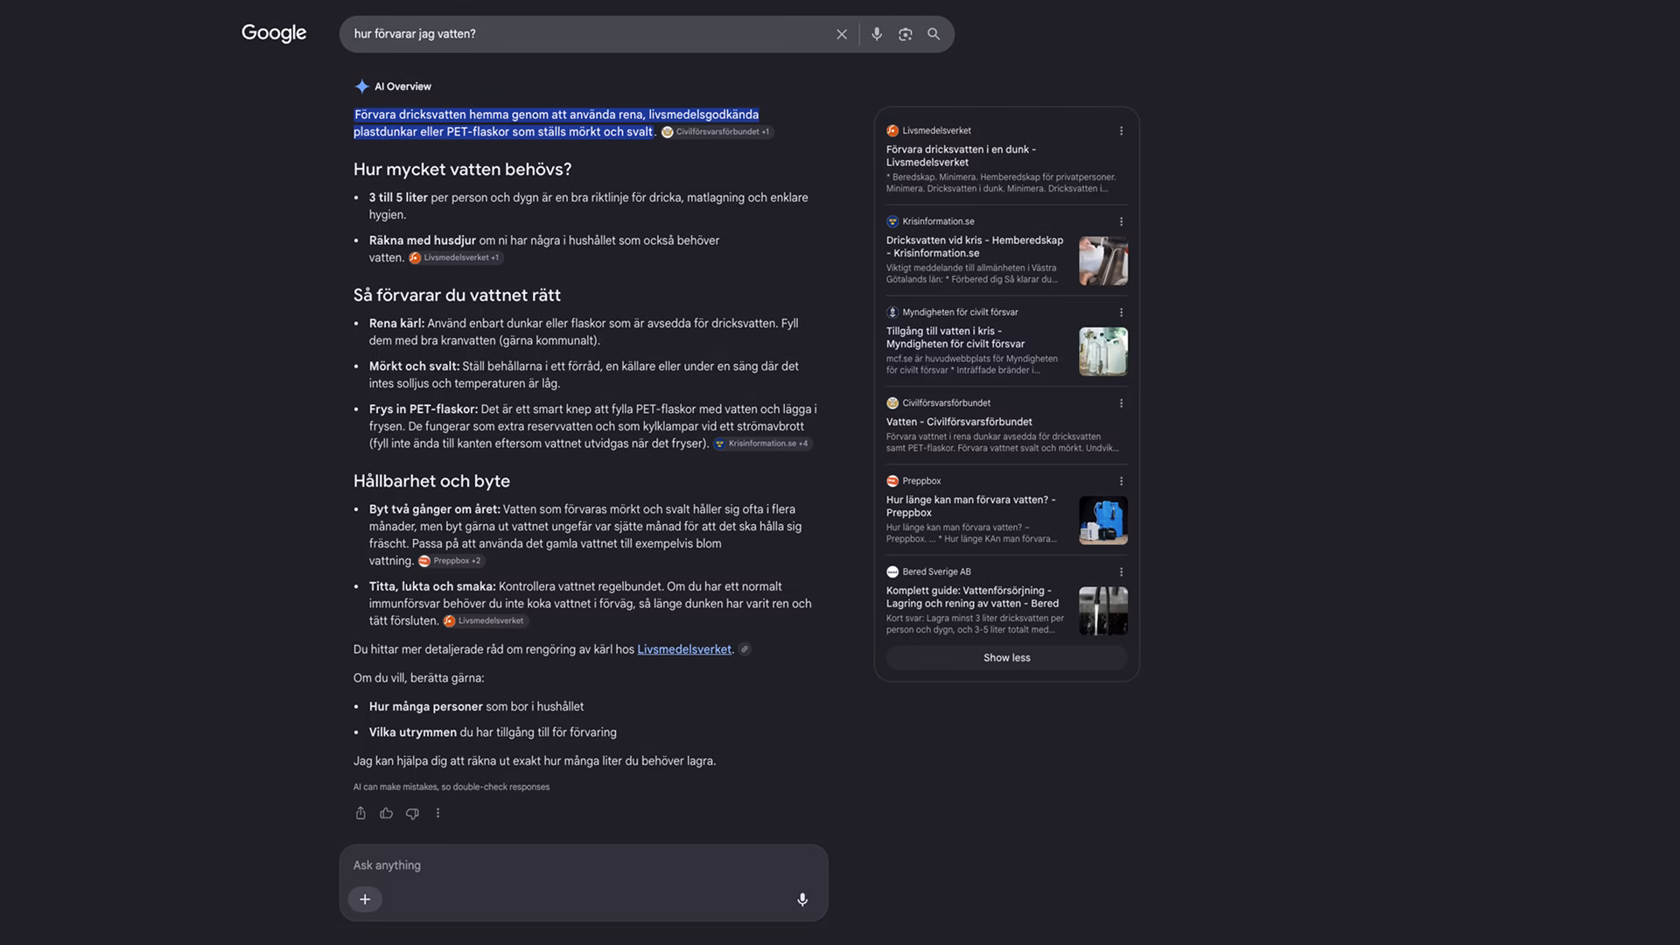
Task: Open 'Vatten - Civilförsvarsförbundet' result
Action: pyautogui.click(x=959, y=422)
